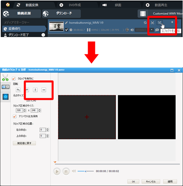Toggle the クロップを有効に checkbox
Screen dimensions: 183x186
pos(14,79)
